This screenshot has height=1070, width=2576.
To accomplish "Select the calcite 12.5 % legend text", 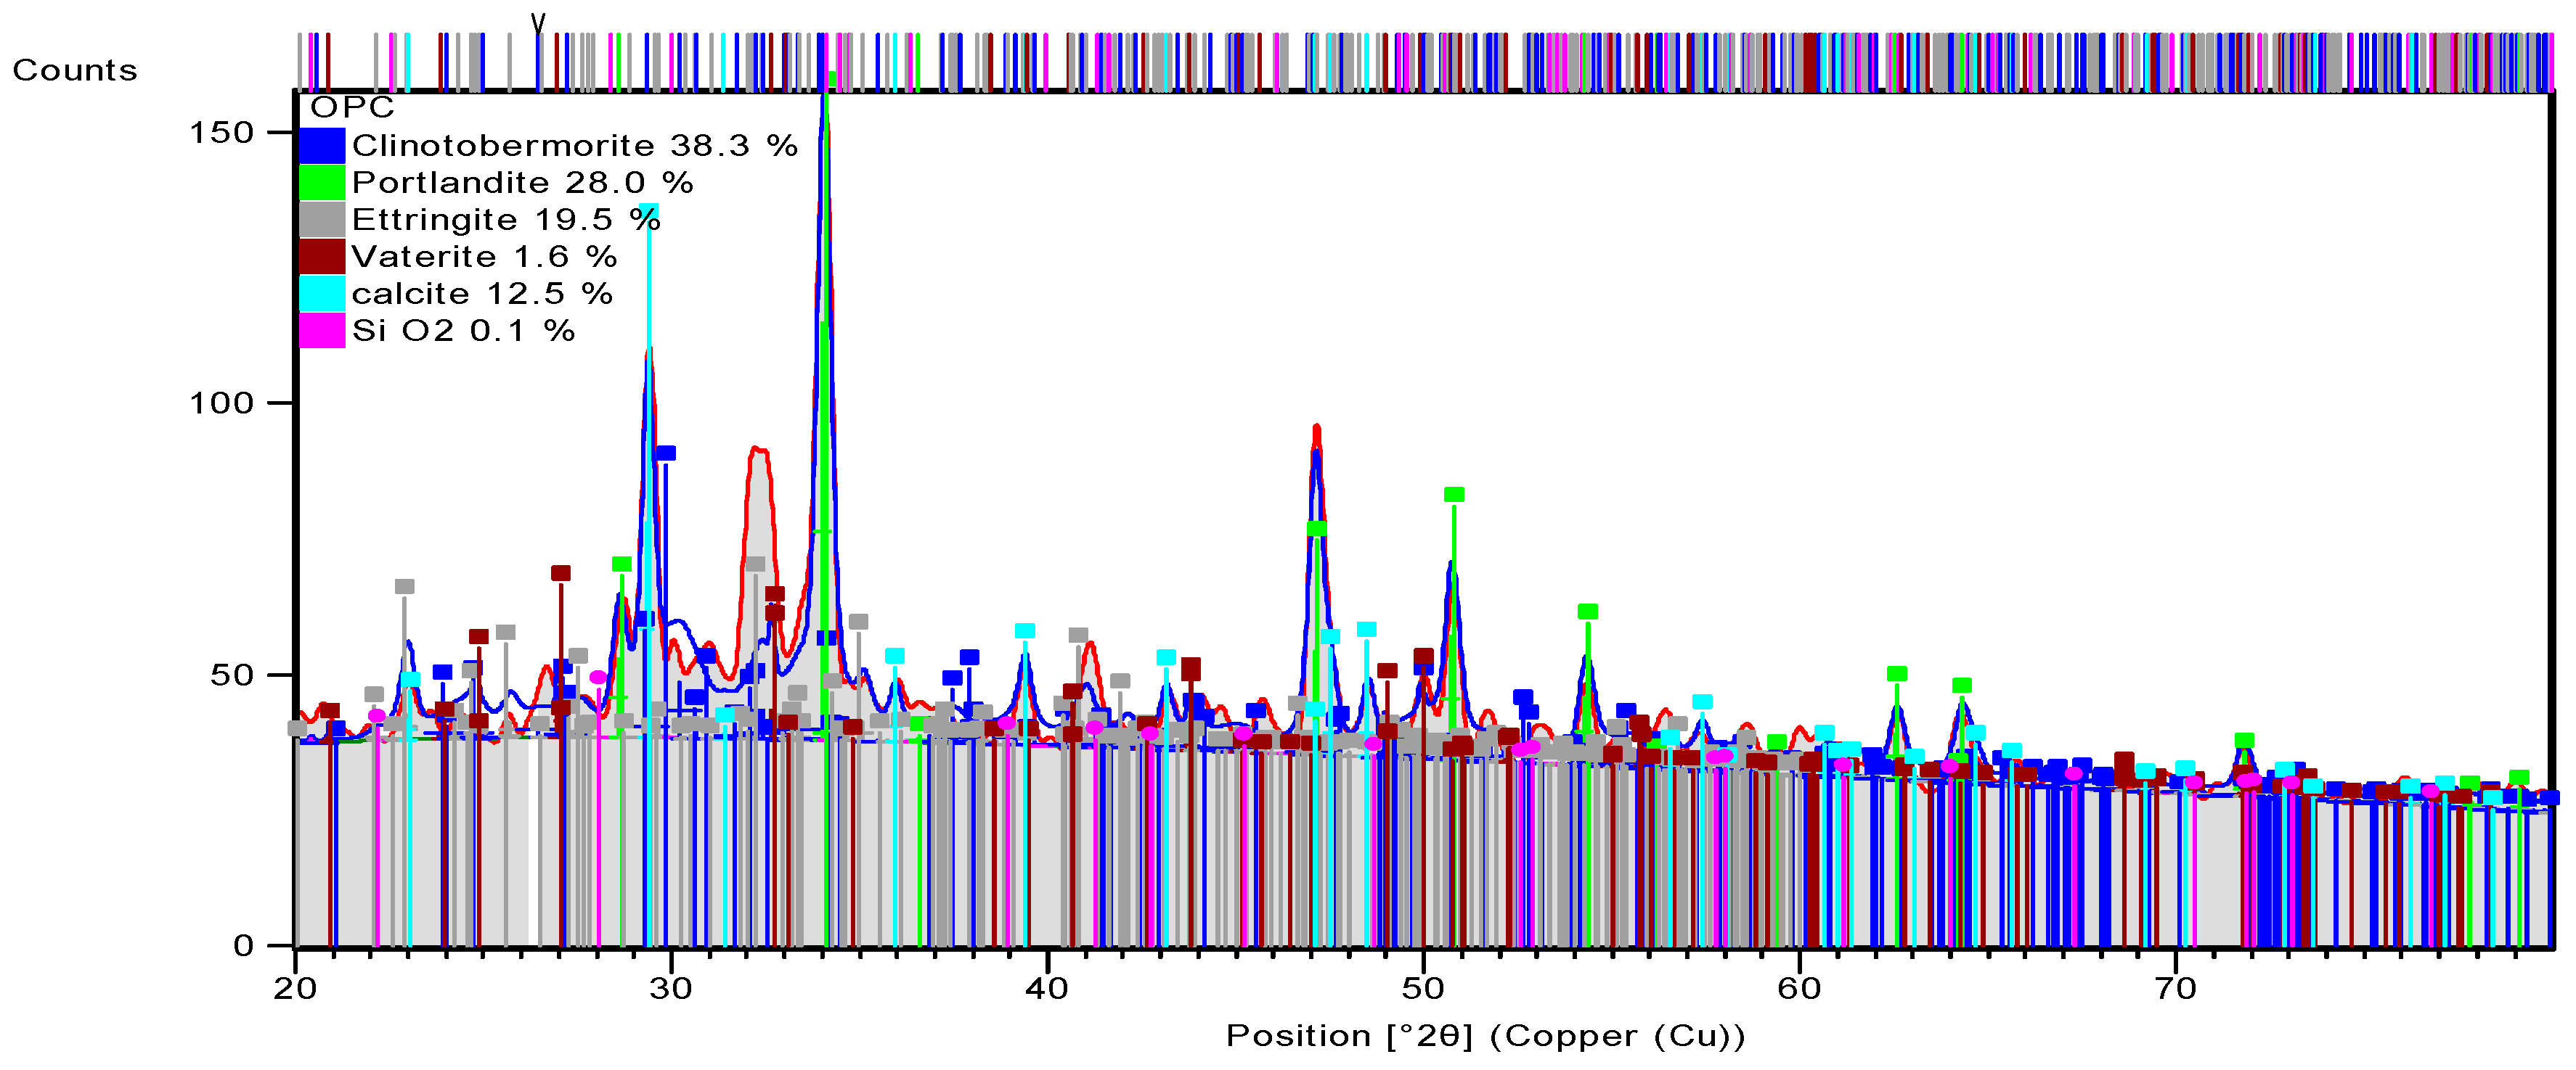I will tap(482, 294).
